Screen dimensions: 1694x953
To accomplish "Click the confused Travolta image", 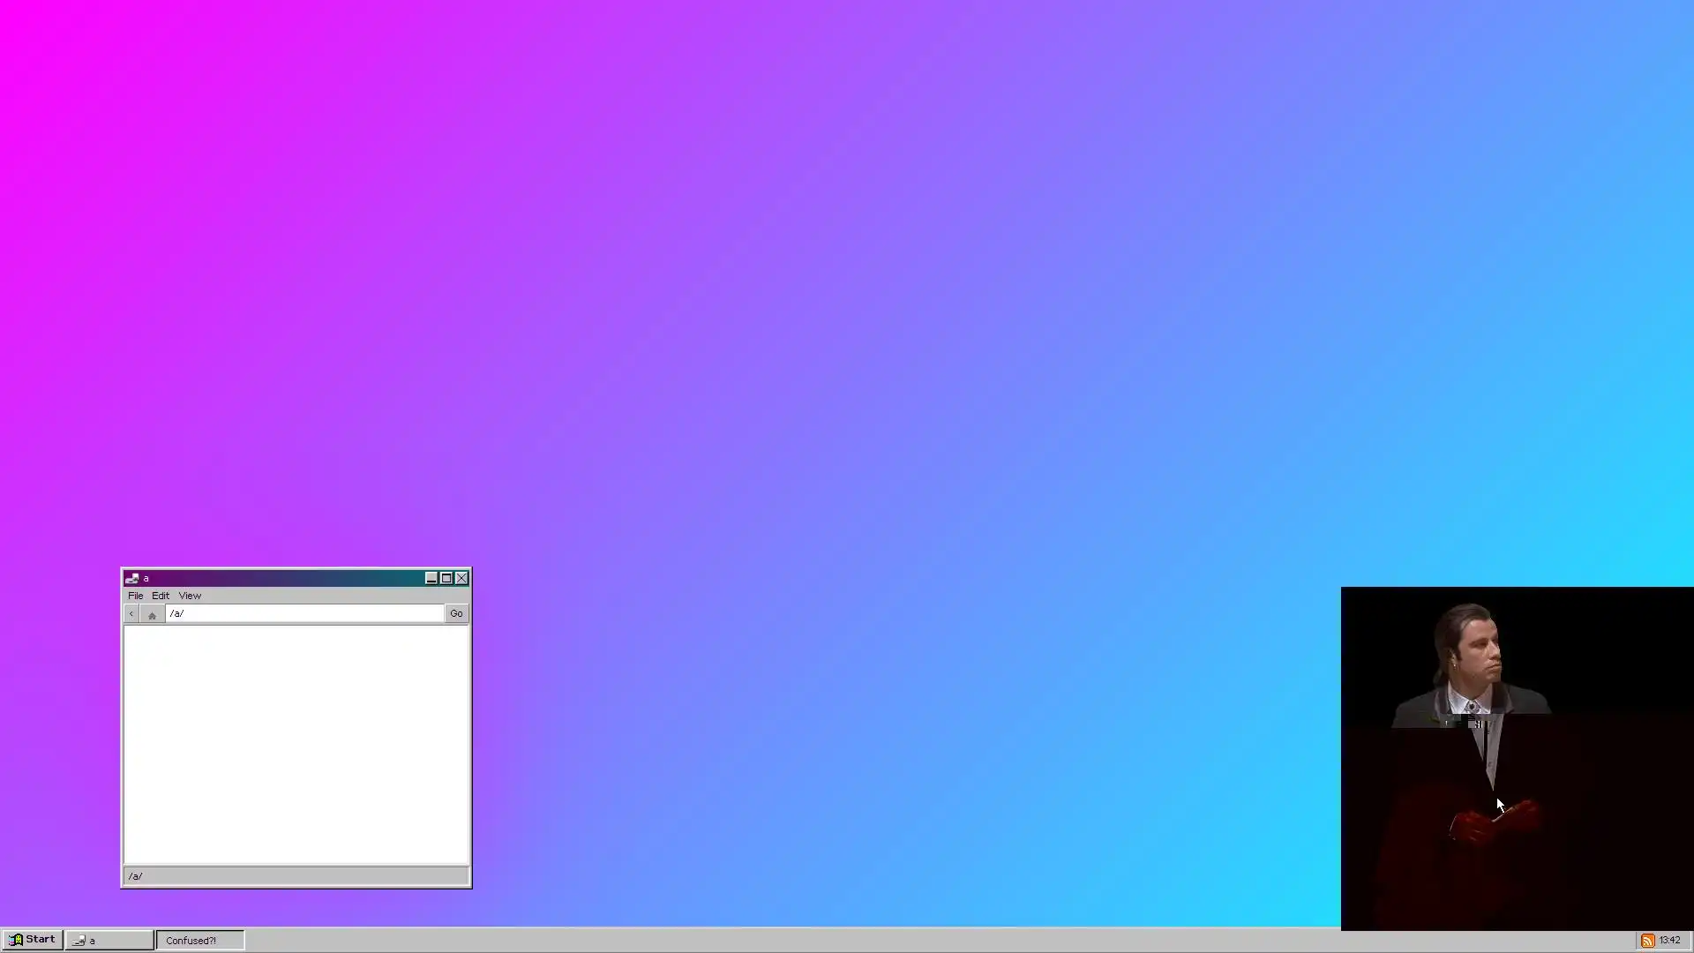I will pyautogui.click(x=1517, y=759).
